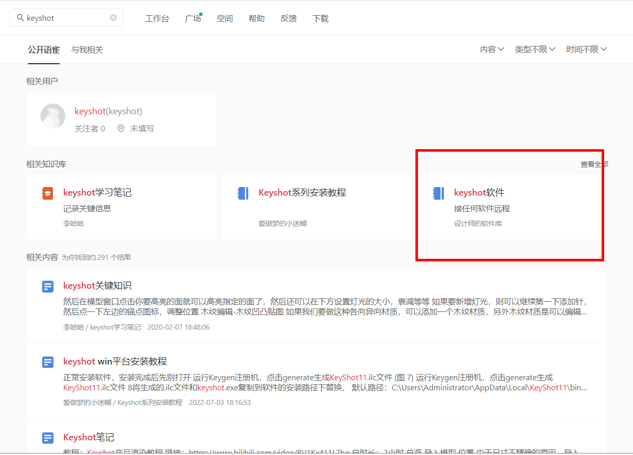Click the 未填写 location text
This screenshot has height=455, width=633.
pyautogui.click(x=142, y=128)
